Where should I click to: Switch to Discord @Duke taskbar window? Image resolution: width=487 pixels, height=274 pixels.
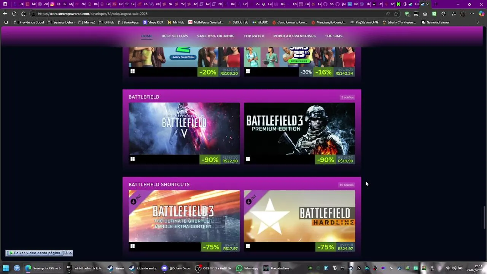[176, 268]
